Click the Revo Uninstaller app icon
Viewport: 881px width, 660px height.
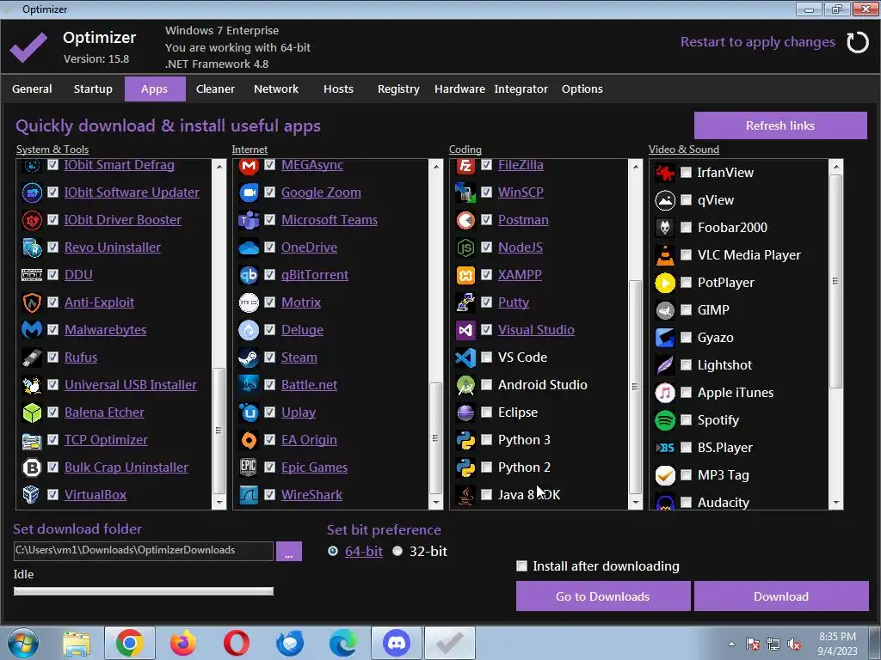pyautogui.click(x=32, y=247)
